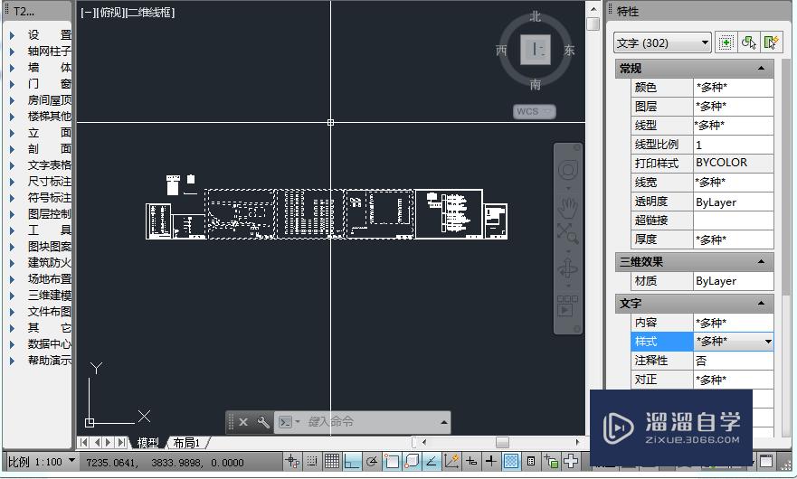Click the 线型比例 value field showing 1
The width and height of the screenshot is (797, 479).
(734, 145)
